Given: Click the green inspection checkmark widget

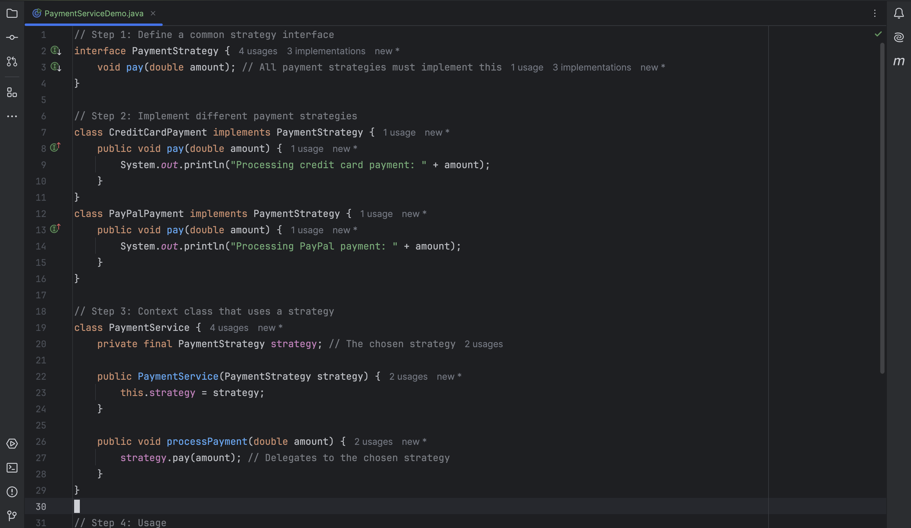Looking at the screenshot, I should (x=878, y=34).
